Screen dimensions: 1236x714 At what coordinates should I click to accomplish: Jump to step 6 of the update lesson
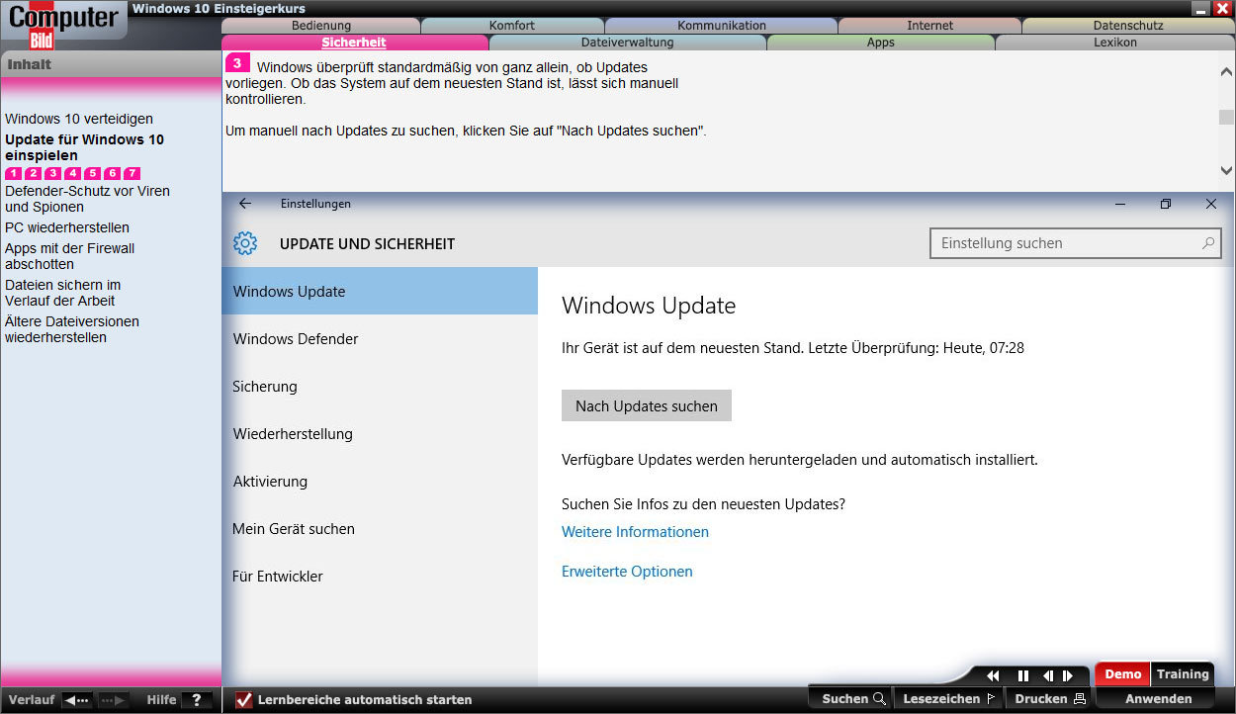click(x=112, y=173)
